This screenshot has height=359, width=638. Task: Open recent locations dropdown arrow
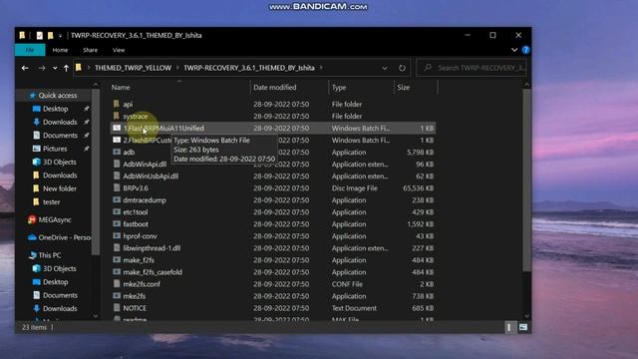(x=55, y=68)
